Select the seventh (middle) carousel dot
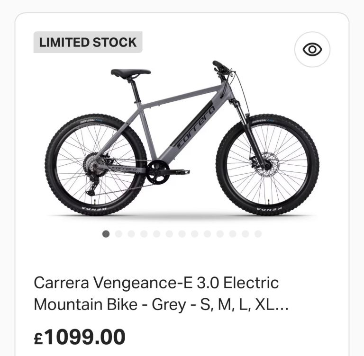Image resolution: width=364 pixels, height=356 pixels. point(182,234)
